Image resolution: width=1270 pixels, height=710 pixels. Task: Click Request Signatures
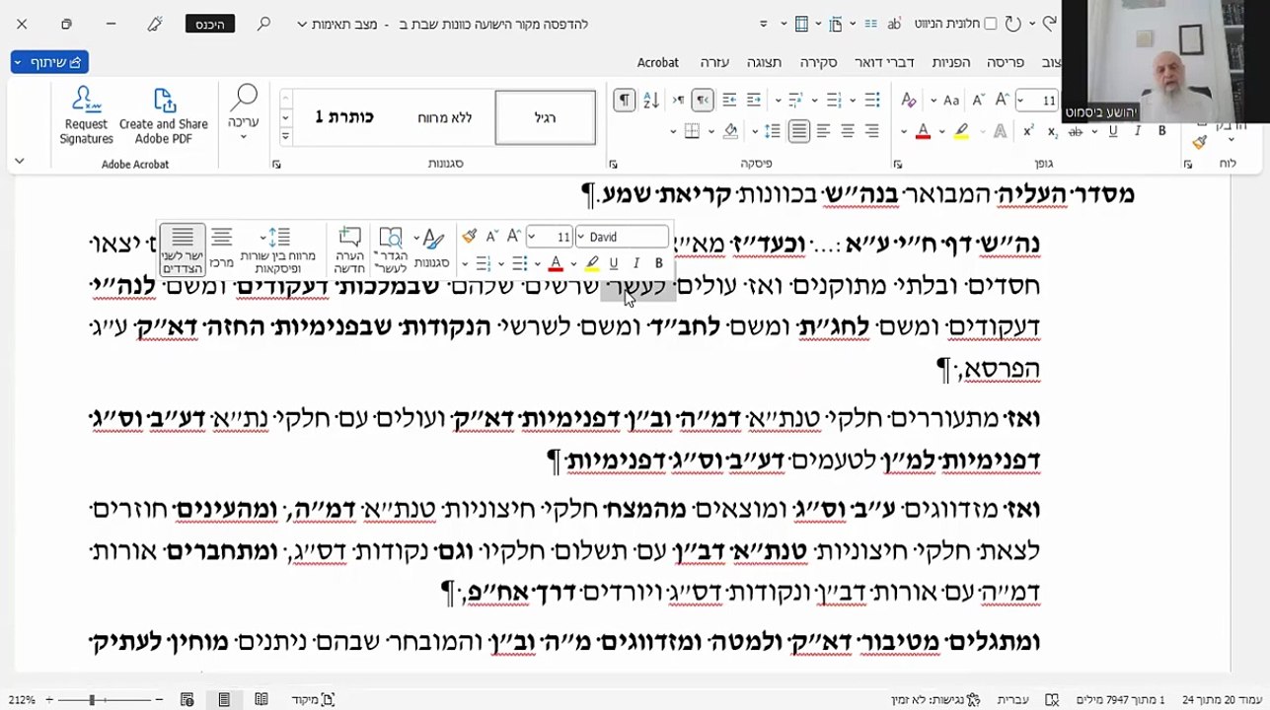(86, 116)
